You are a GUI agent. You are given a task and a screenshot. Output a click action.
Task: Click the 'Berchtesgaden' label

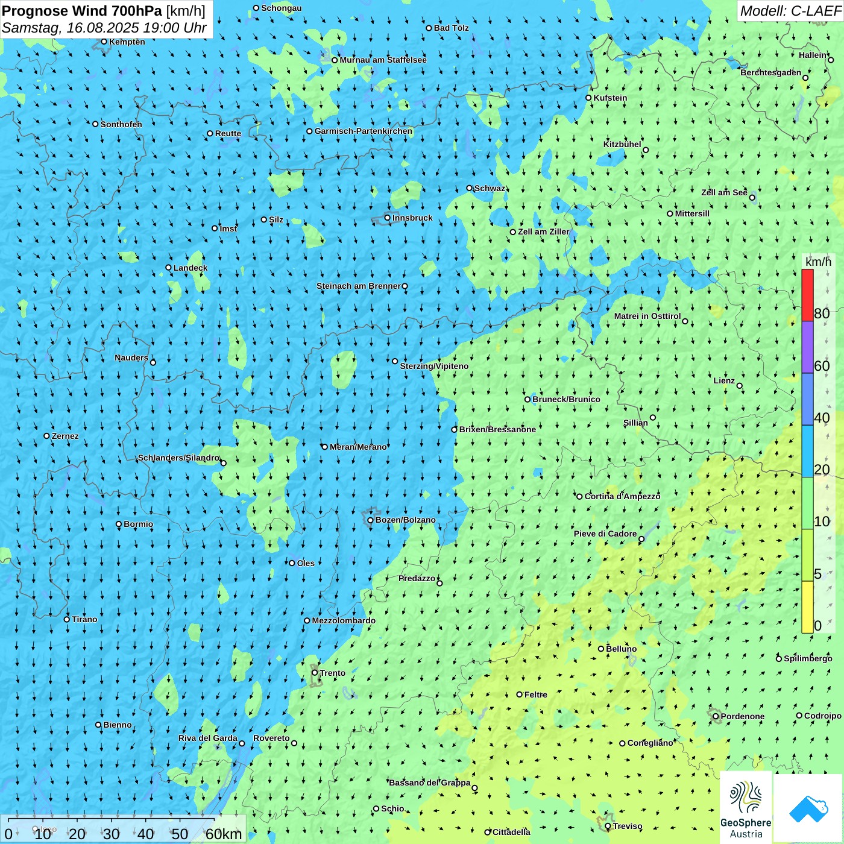(x=771, y=72)
